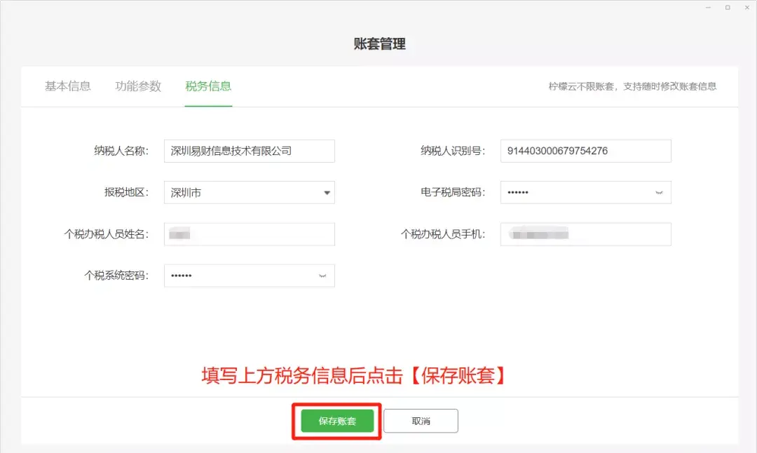This screenshot has height=453, width=757.
Task: Click the 取消 button
Action: (x=421, y=421)
